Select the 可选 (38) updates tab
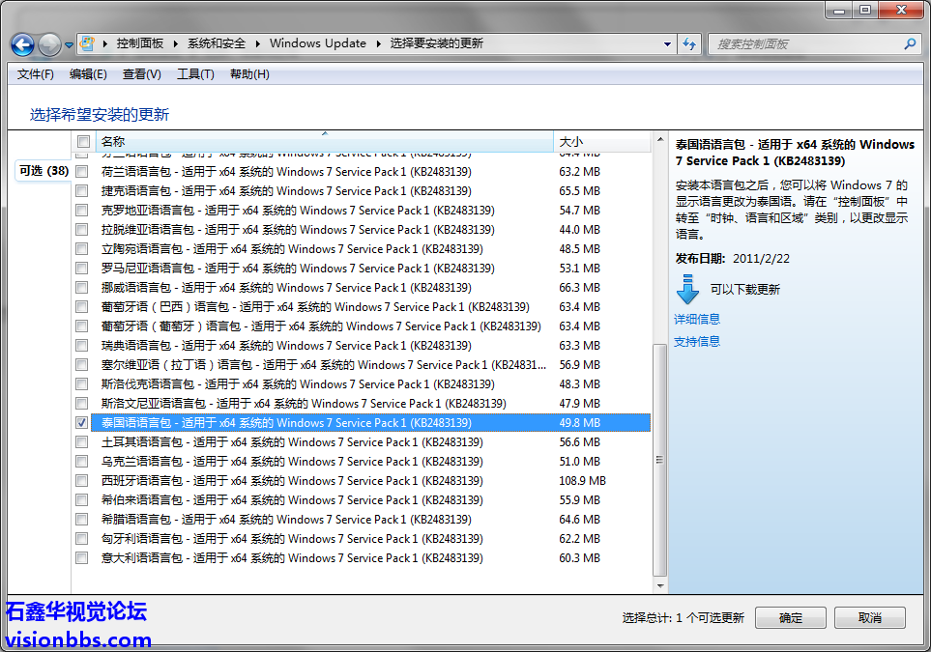This screenshot has height=652, width=931. pos(44,171)
